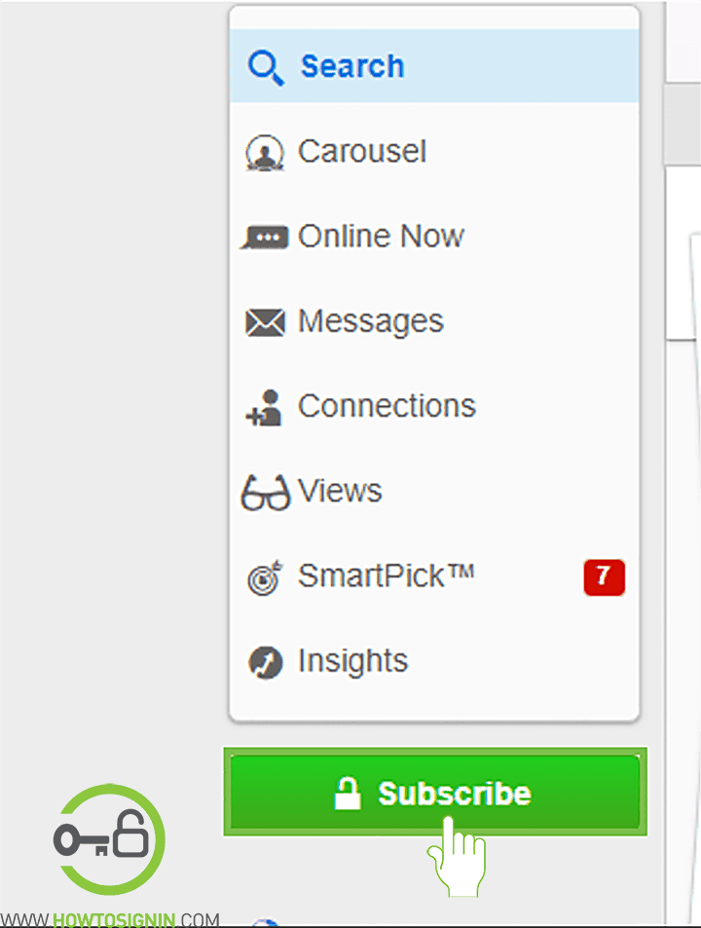Click the Online Now chat bubble icon
The height and width of the screenshot is (928, 701).
pos(265,238)
